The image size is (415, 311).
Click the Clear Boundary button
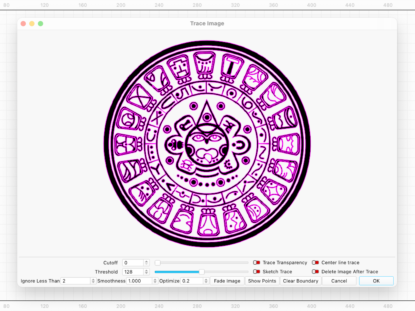click(301, 281)
